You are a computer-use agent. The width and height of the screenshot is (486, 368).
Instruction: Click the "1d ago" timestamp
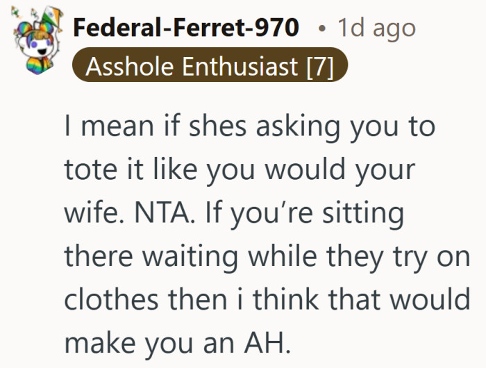tap(376, 28)
